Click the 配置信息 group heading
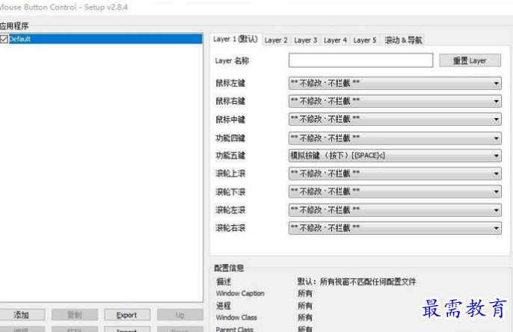This screenshot has width=513, height=332. 229,268
